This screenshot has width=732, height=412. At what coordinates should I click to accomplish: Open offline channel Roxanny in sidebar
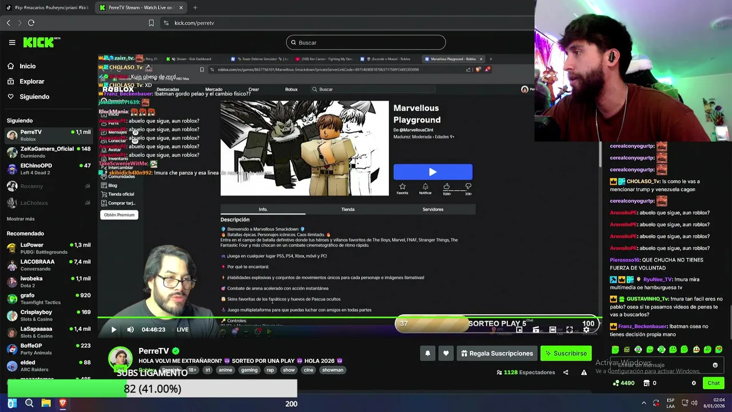[49, 186]
